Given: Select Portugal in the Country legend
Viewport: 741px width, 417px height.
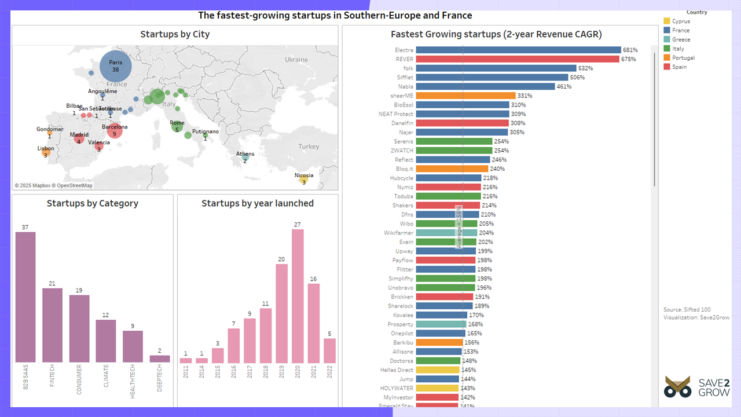Looking at the screenshot, I should (683, 58).
